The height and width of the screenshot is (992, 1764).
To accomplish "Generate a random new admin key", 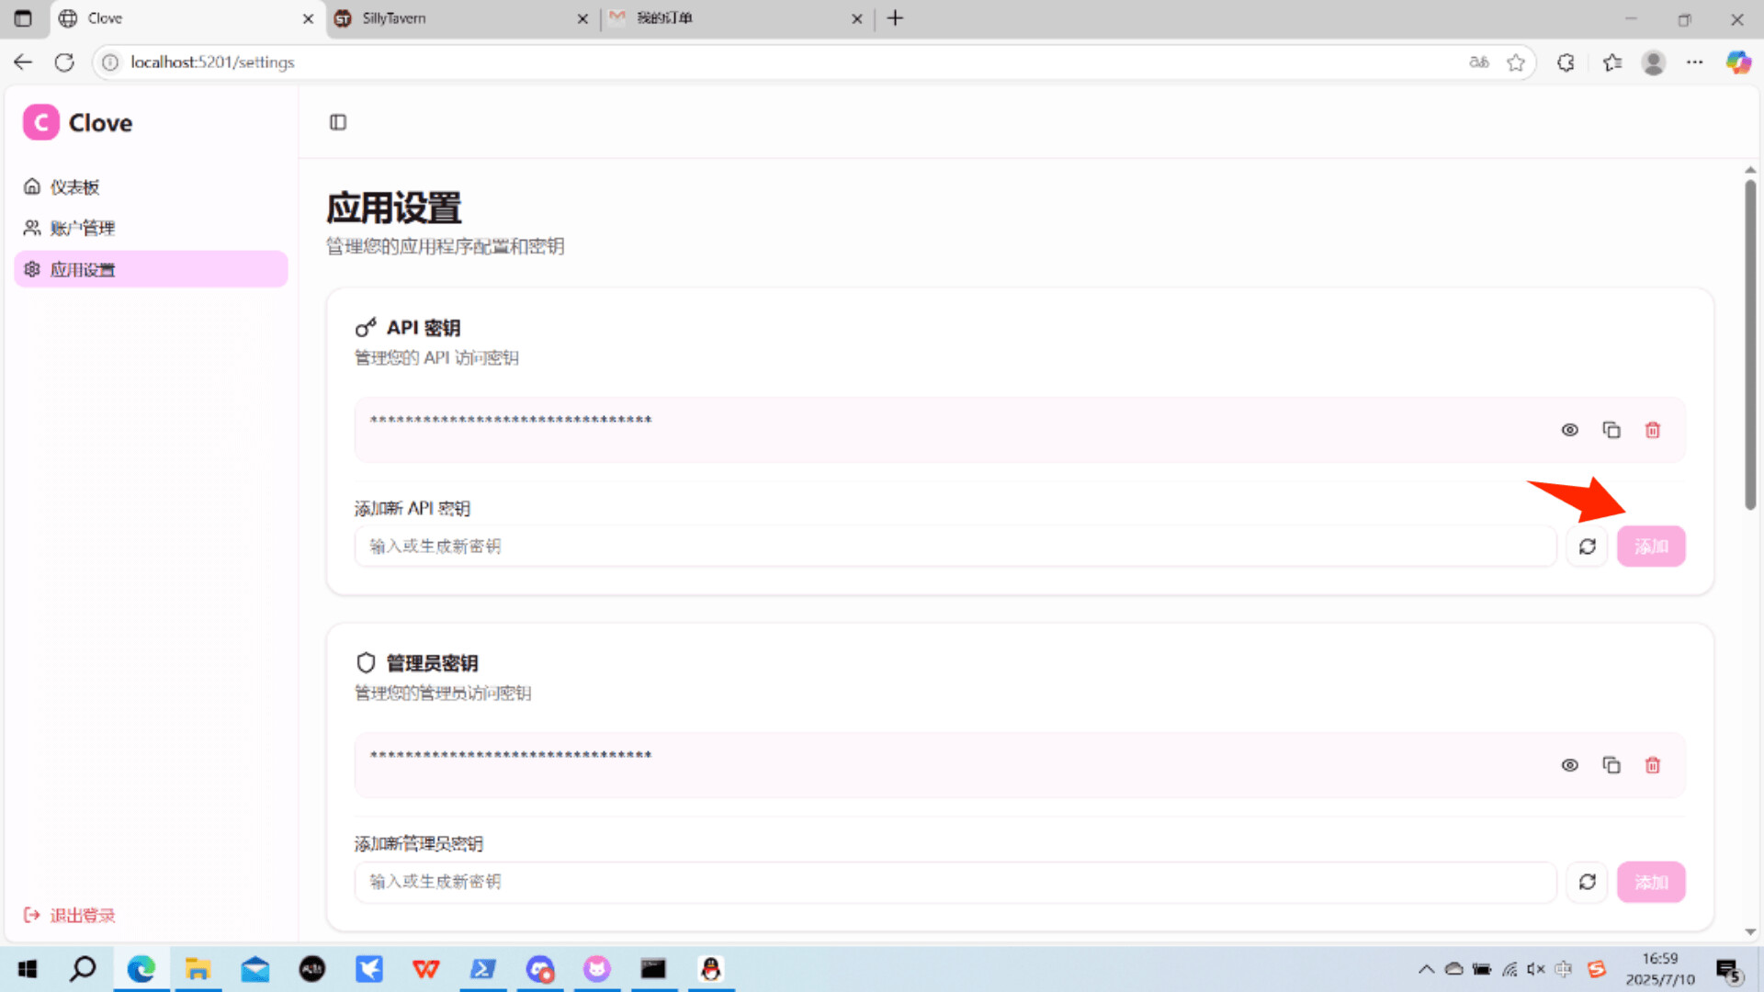I will coord(1587,882).
